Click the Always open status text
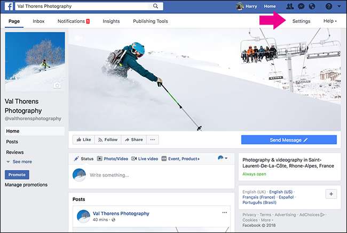This screenshot has height=233, width=347. (x=254, y=174)
